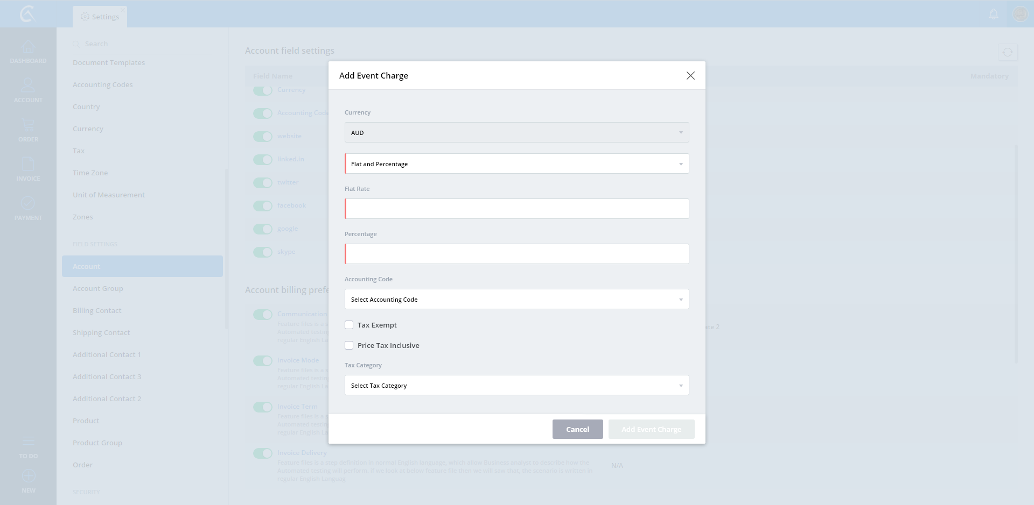
Task: Open the Payment icon in sidebar
Action: coord(28,204)
